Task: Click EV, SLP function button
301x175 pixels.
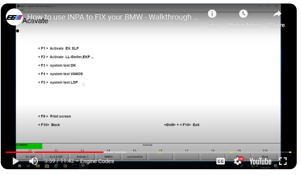Action: 30,157
